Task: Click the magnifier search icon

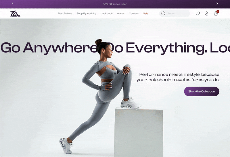Action: pos(163,13)
